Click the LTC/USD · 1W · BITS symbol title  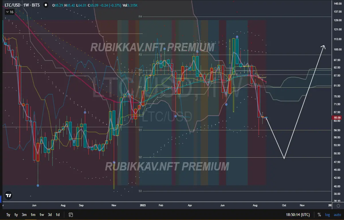tap(23, 5)
